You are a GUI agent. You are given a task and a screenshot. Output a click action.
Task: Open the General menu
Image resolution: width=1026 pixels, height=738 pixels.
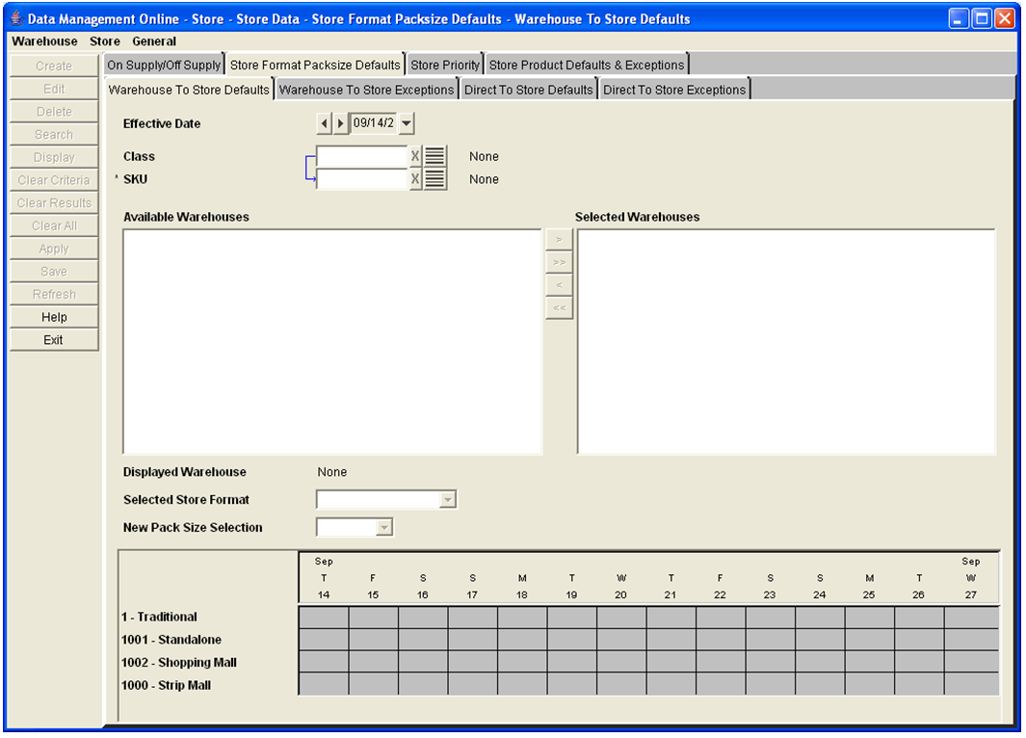pos(154,41)
